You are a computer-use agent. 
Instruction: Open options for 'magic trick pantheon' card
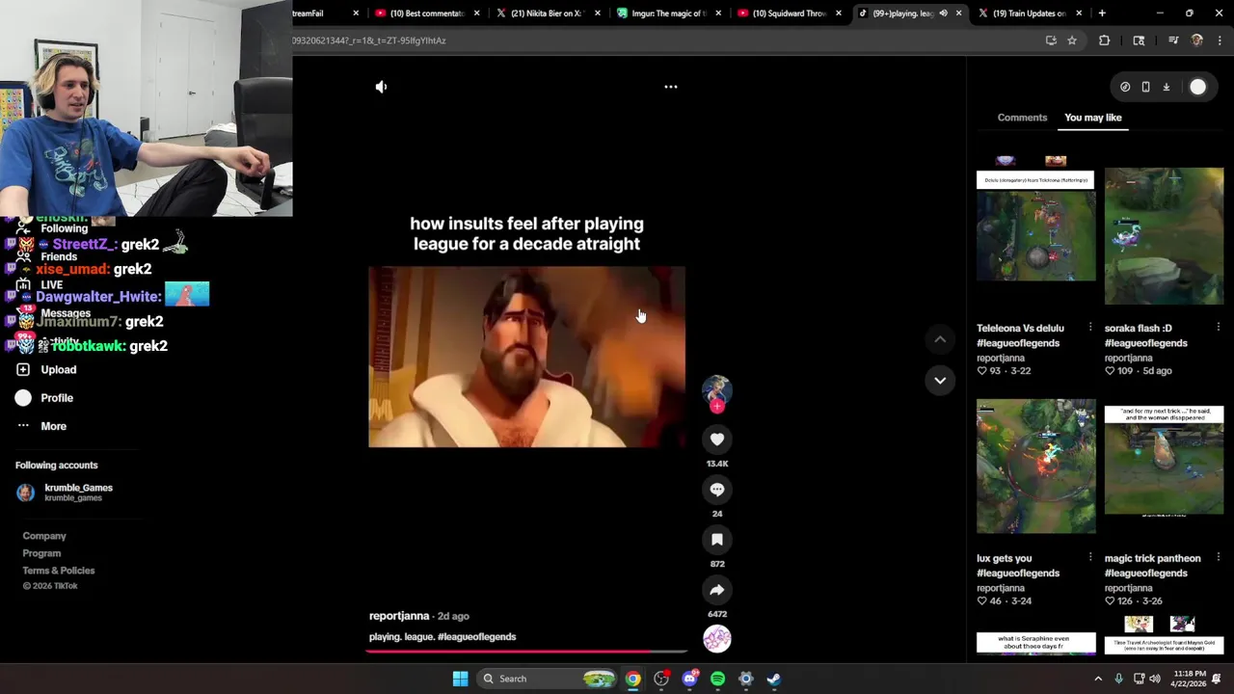[1219, 558]
